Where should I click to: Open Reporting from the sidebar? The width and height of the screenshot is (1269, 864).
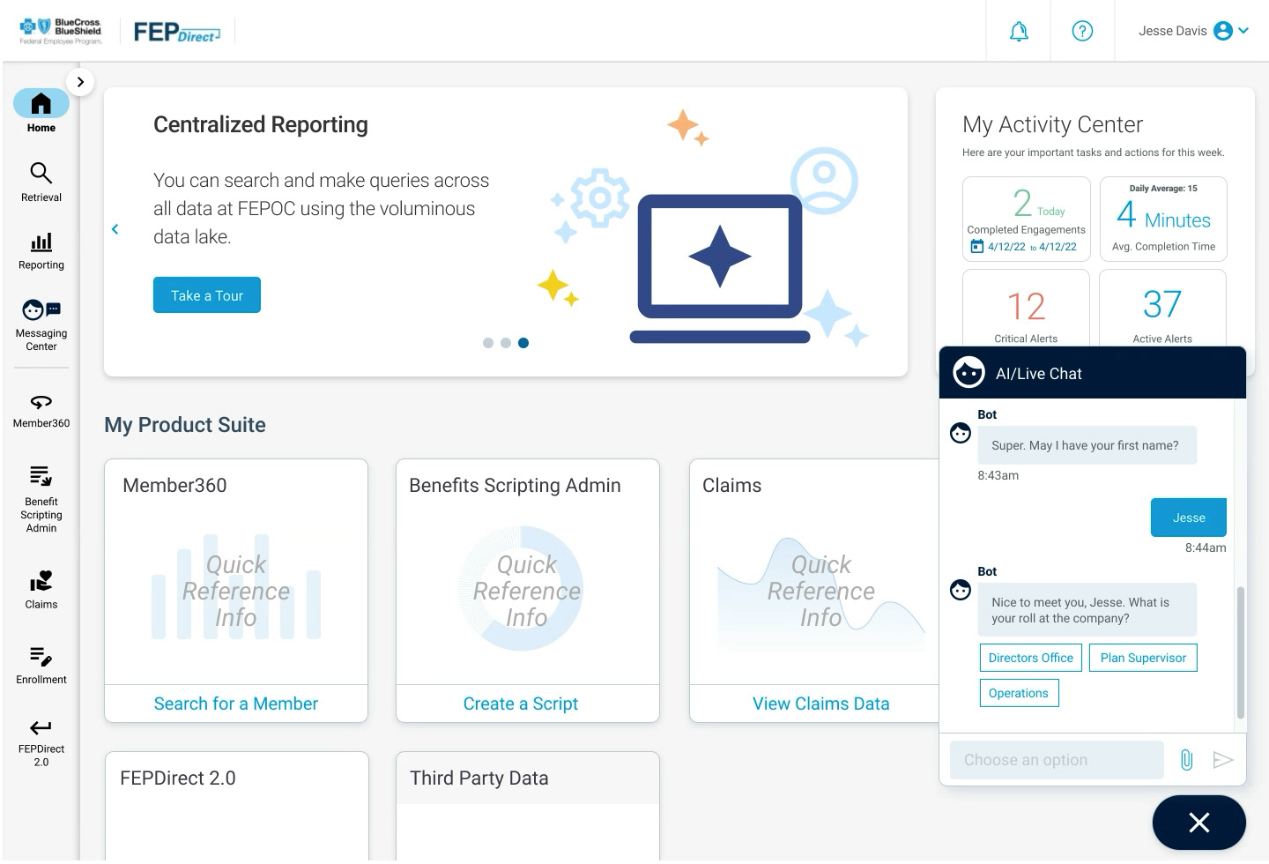pos(41,251)
